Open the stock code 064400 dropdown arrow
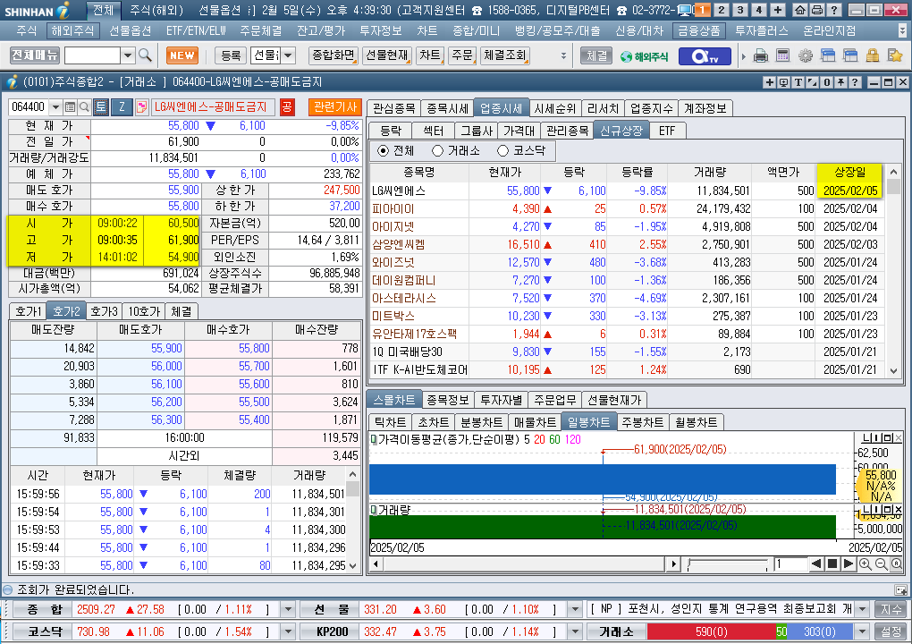 click(55, 107)
